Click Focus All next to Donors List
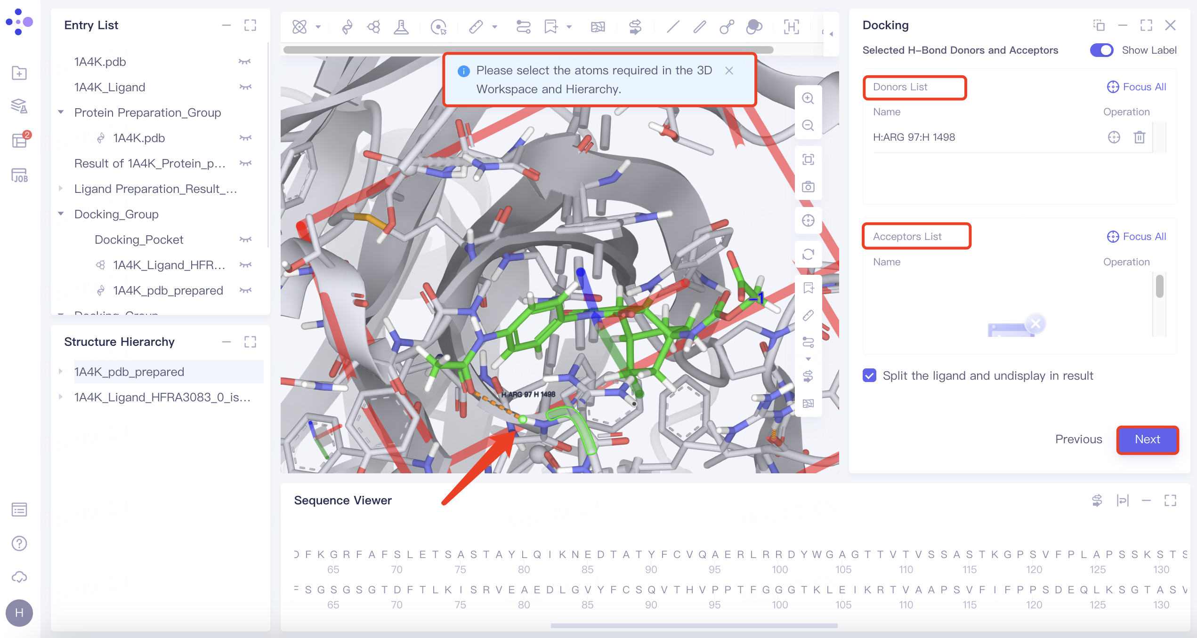 coord(1136,87)
